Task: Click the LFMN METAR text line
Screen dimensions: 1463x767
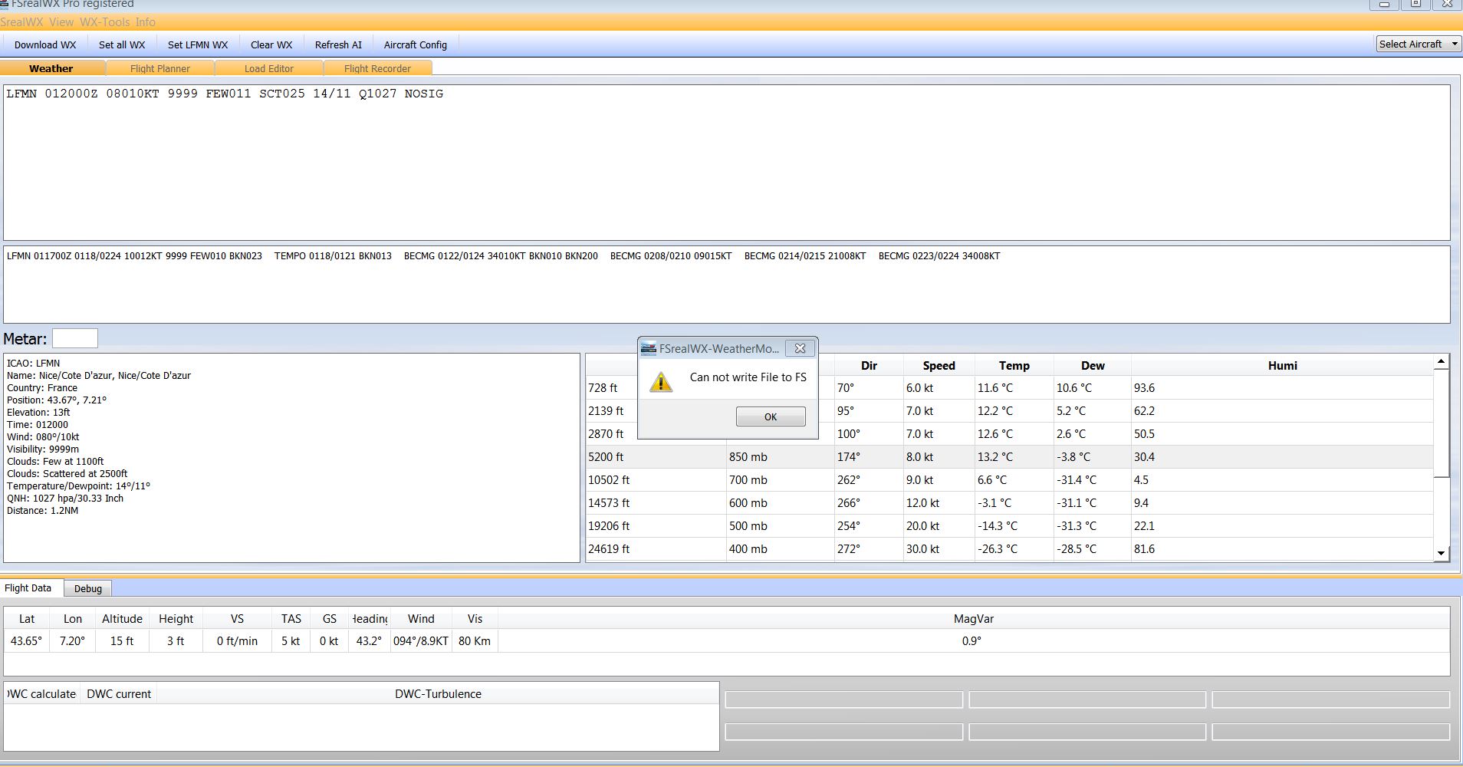Action: tap(225, 94)
